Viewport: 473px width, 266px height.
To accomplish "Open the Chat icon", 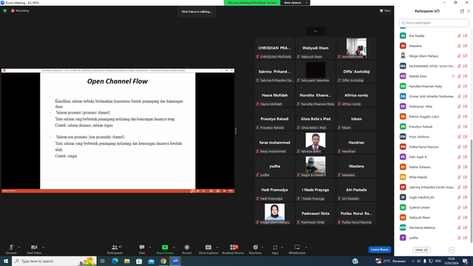I will (142, 248).
